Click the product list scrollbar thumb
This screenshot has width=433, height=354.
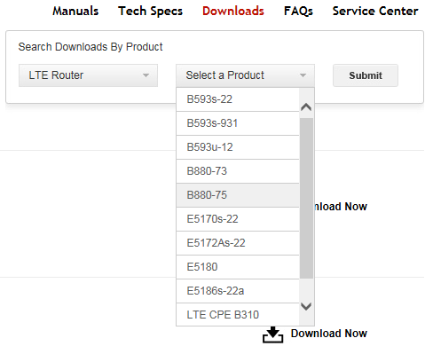[306, 198]
